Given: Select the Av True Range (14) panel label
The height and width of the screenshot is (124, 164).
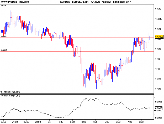Looking at the screenshot, I should click(10, 96).
